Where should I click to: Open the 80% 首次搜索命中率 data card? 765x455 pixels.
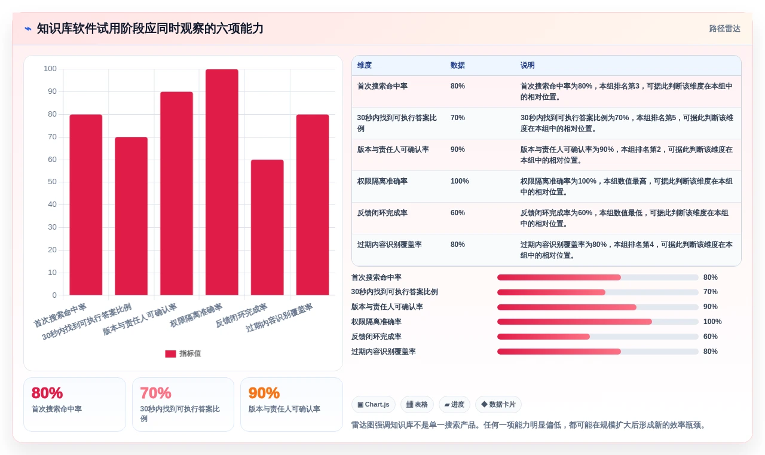75,404
